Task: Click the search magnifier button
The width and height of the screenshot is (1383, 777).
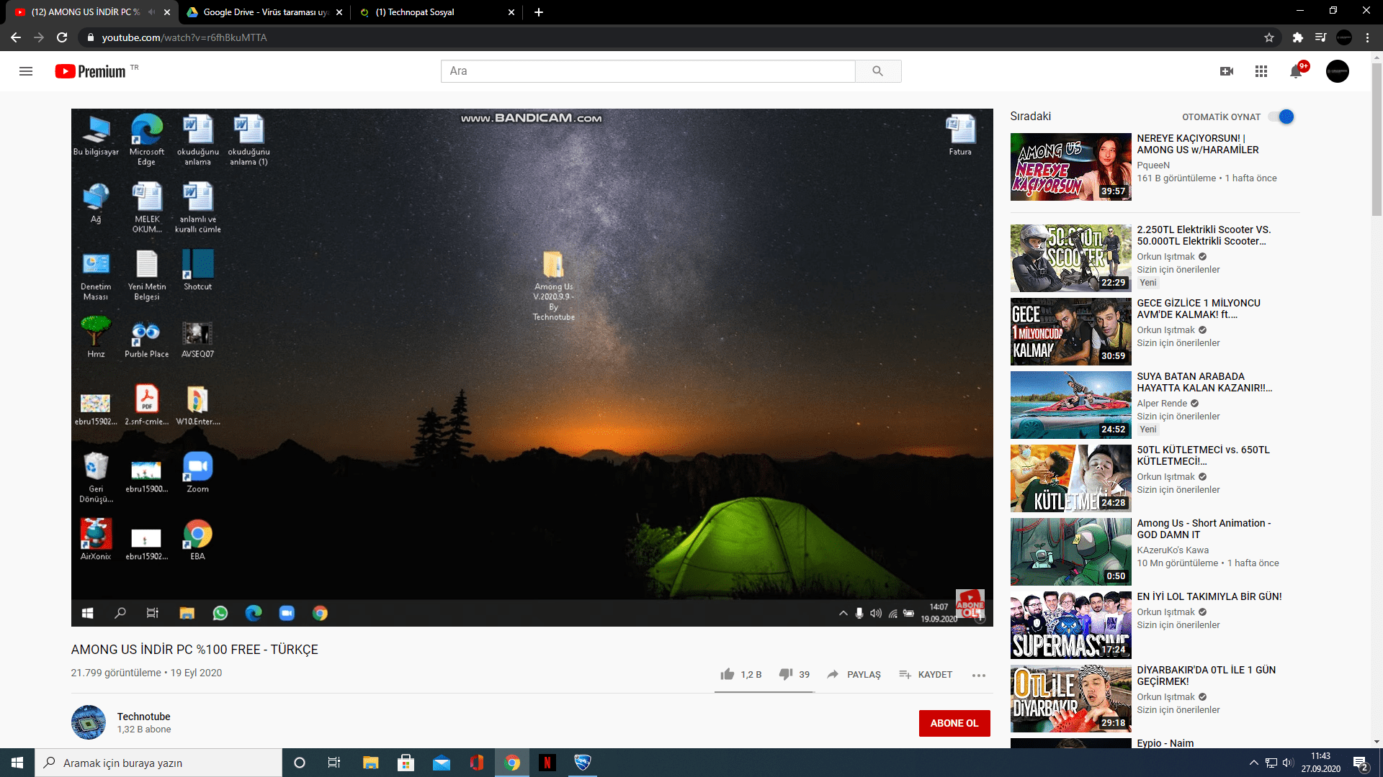Action: pos(877,71)
